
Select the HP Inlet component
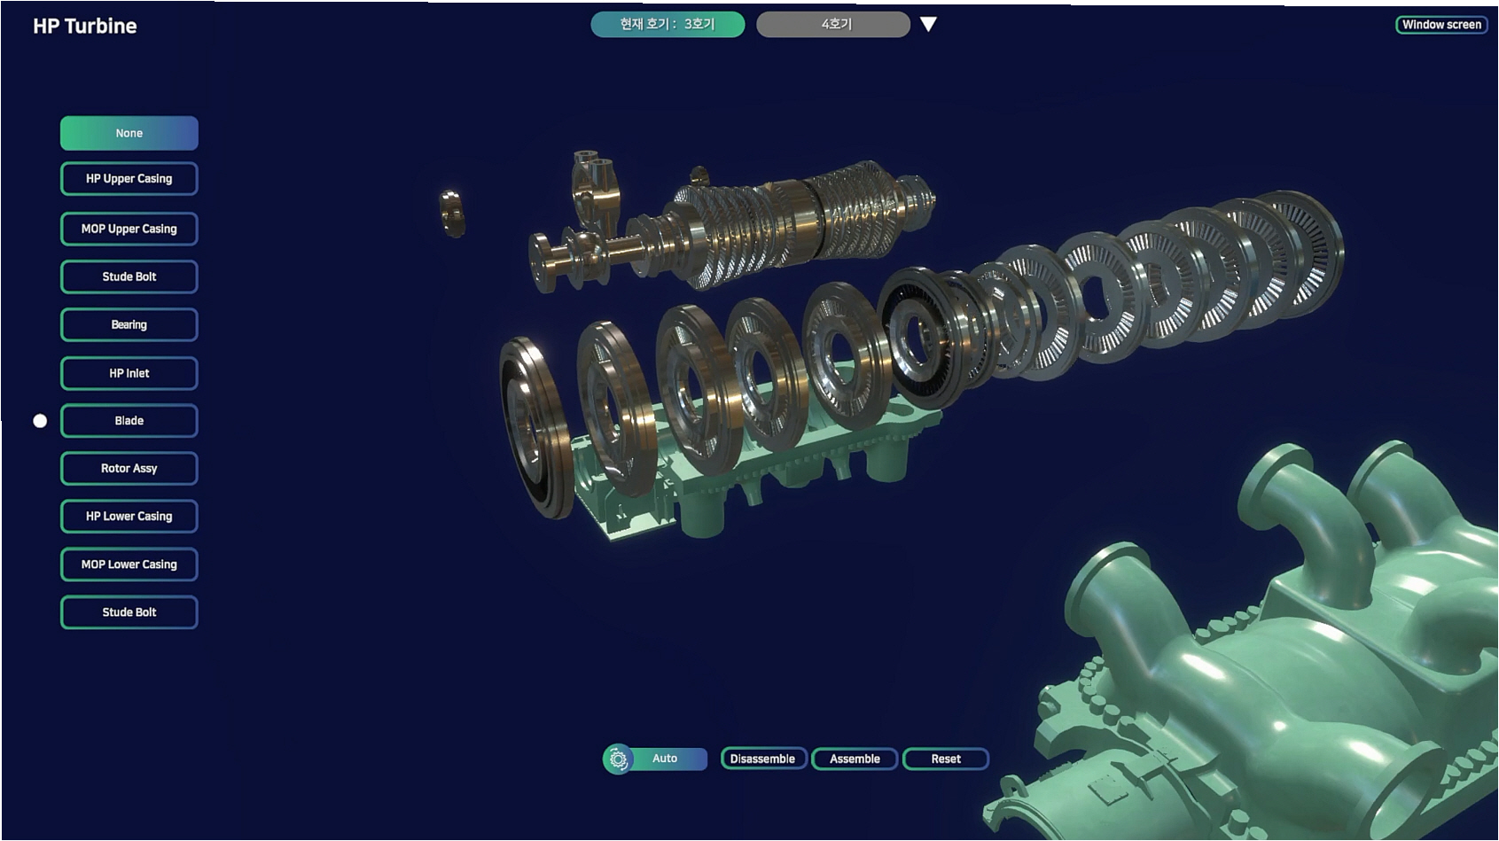[x=129, y=373]
